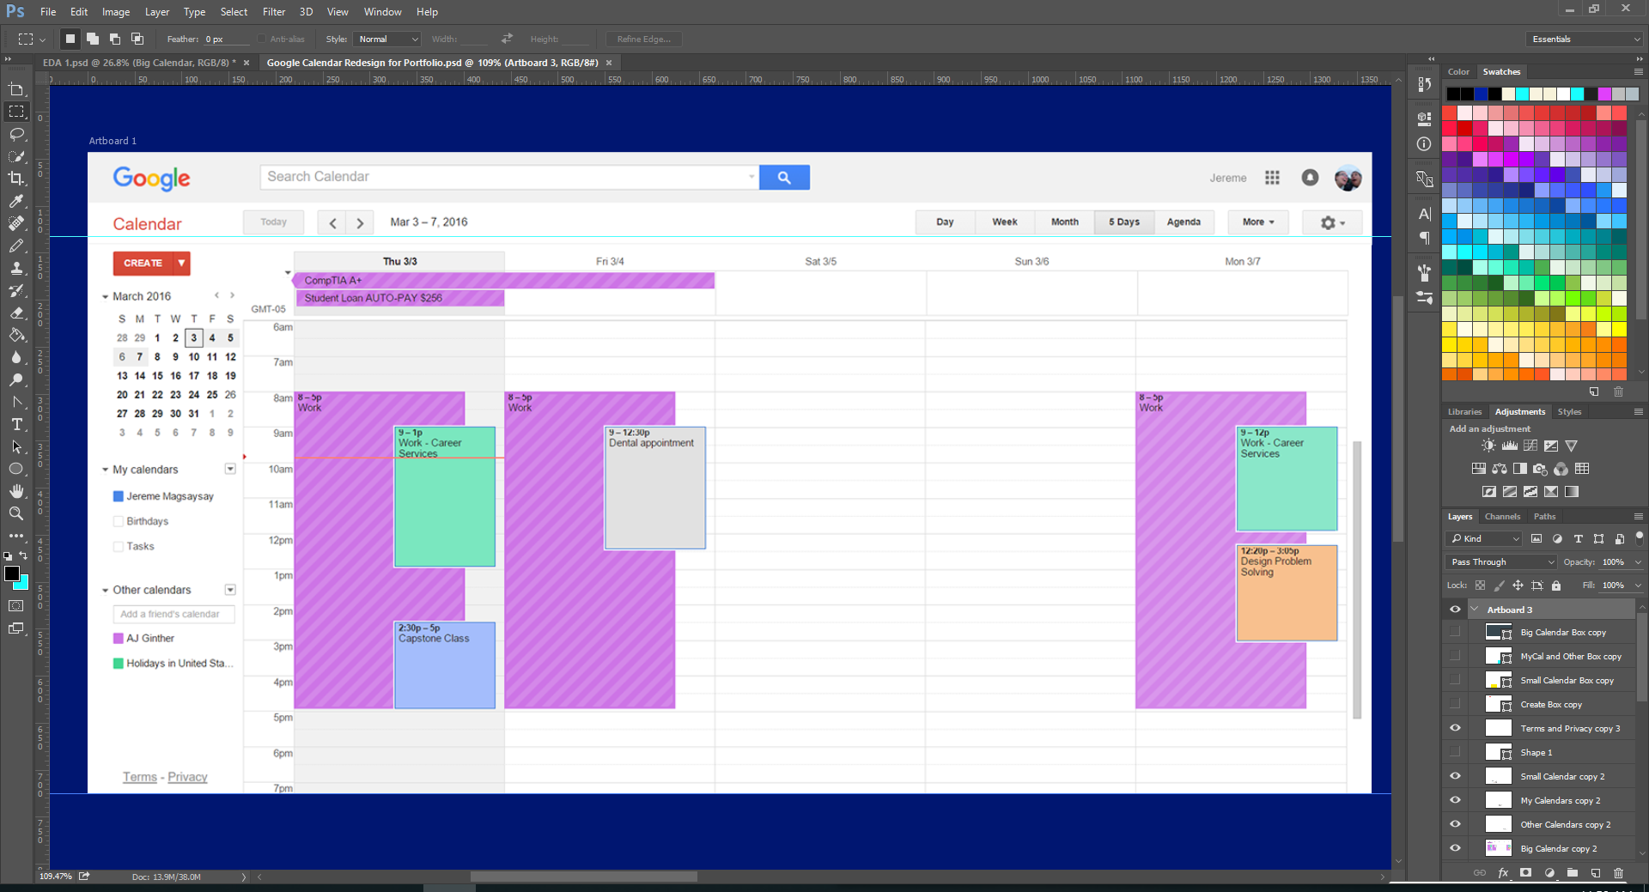Collapse the Artboard 3 group
1649x892 pixels.
(x=1475, y=610)
